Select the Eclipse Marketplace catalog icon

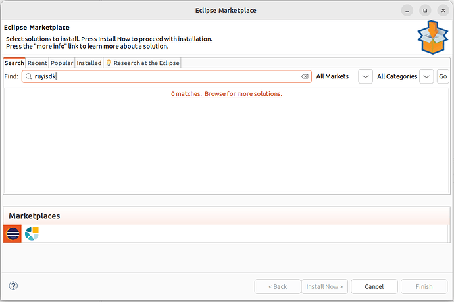[x=13, y=234]
